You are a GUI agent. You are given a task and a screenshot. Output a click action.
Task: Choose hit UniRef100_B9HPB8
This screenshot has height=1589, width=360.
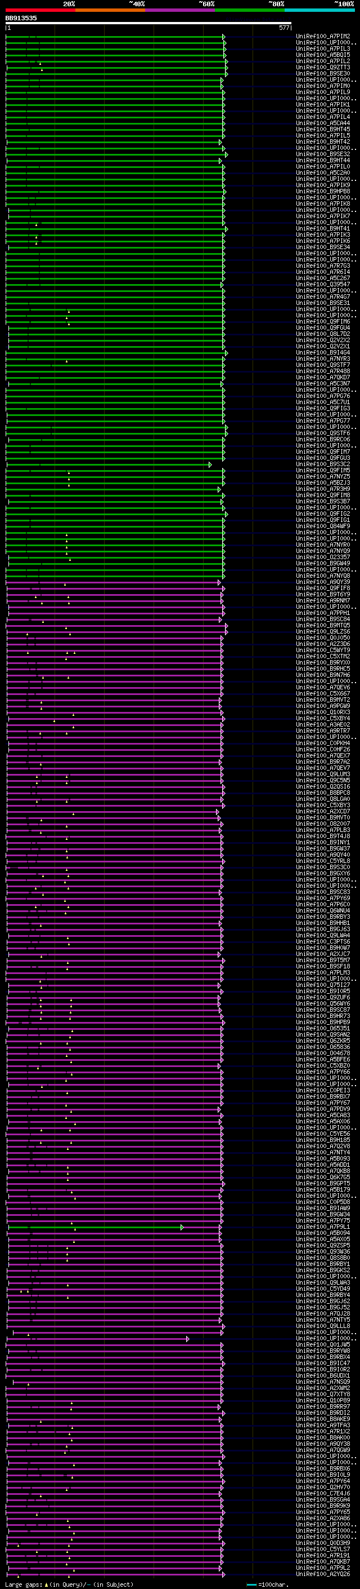[x=323, y=191]
